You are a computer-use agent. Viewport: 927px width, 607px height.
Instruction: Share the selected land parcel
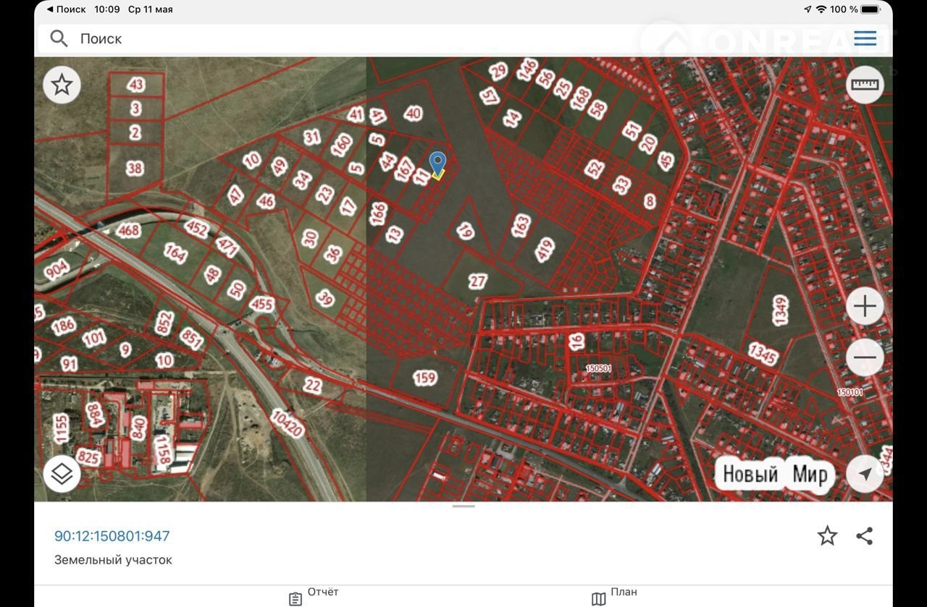pyautogui.click(x=864, y=536)
